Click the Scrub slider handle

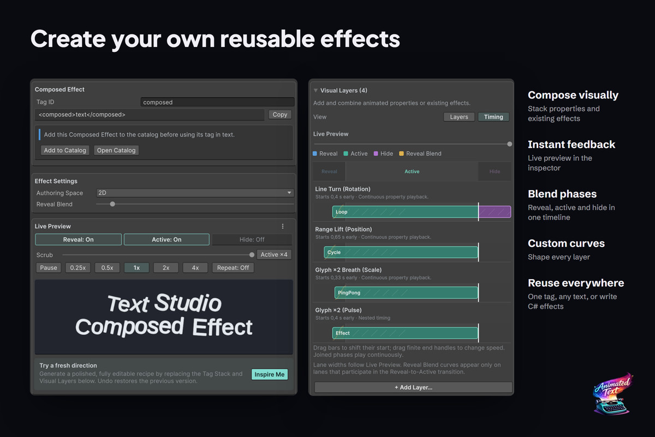pos(252,255)
